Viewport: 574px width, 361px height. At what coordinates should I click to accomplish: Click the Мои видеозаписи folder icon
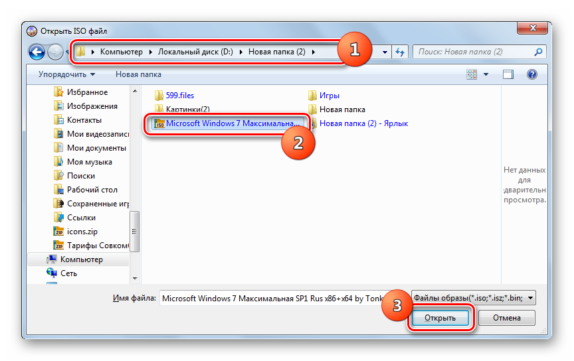pos(58,134)
